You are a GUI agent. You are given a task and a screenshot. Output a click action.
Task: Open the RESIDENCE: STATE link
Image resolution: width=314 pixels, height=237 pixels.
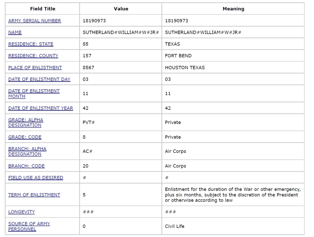[31, 44]
